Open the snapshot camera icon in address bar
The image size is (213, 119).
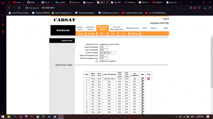click(x=191, y=8)
